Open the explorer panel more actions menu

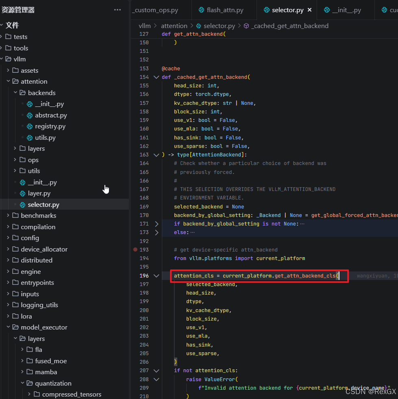pos(117,10)
